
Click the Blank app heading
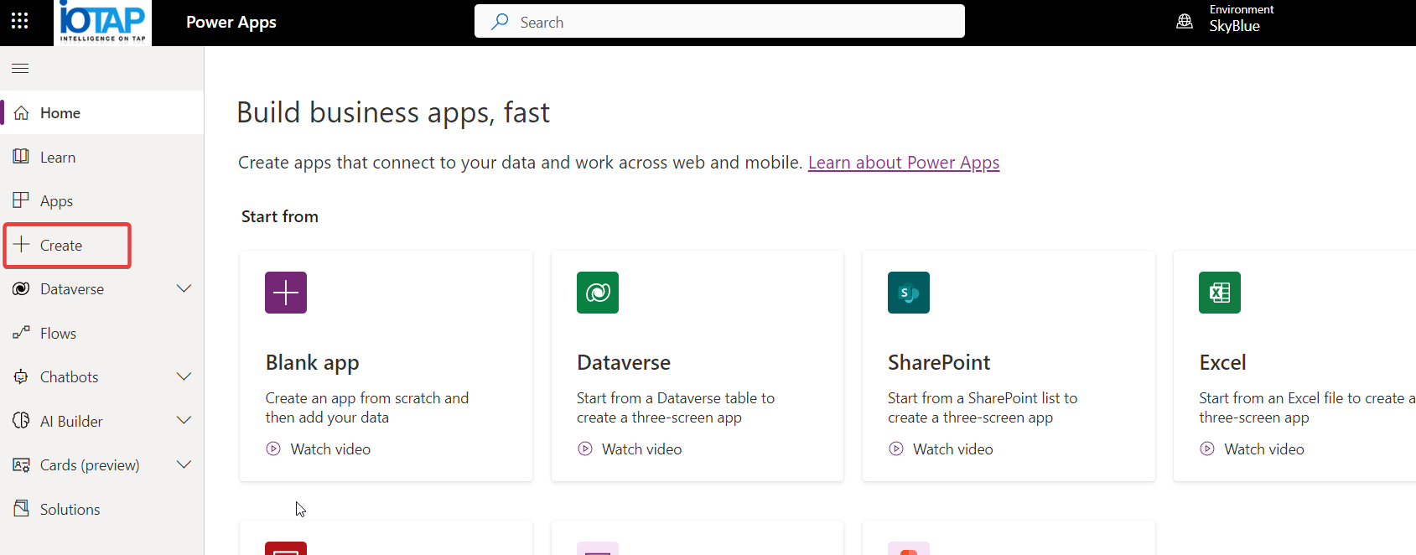[313, 363]
